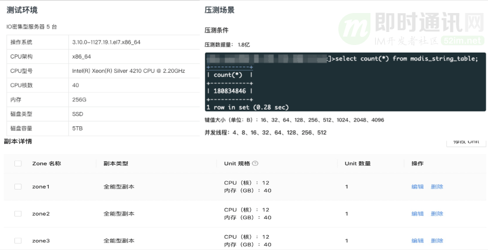Click 删除 link in zone2 row

pos(437,213)
